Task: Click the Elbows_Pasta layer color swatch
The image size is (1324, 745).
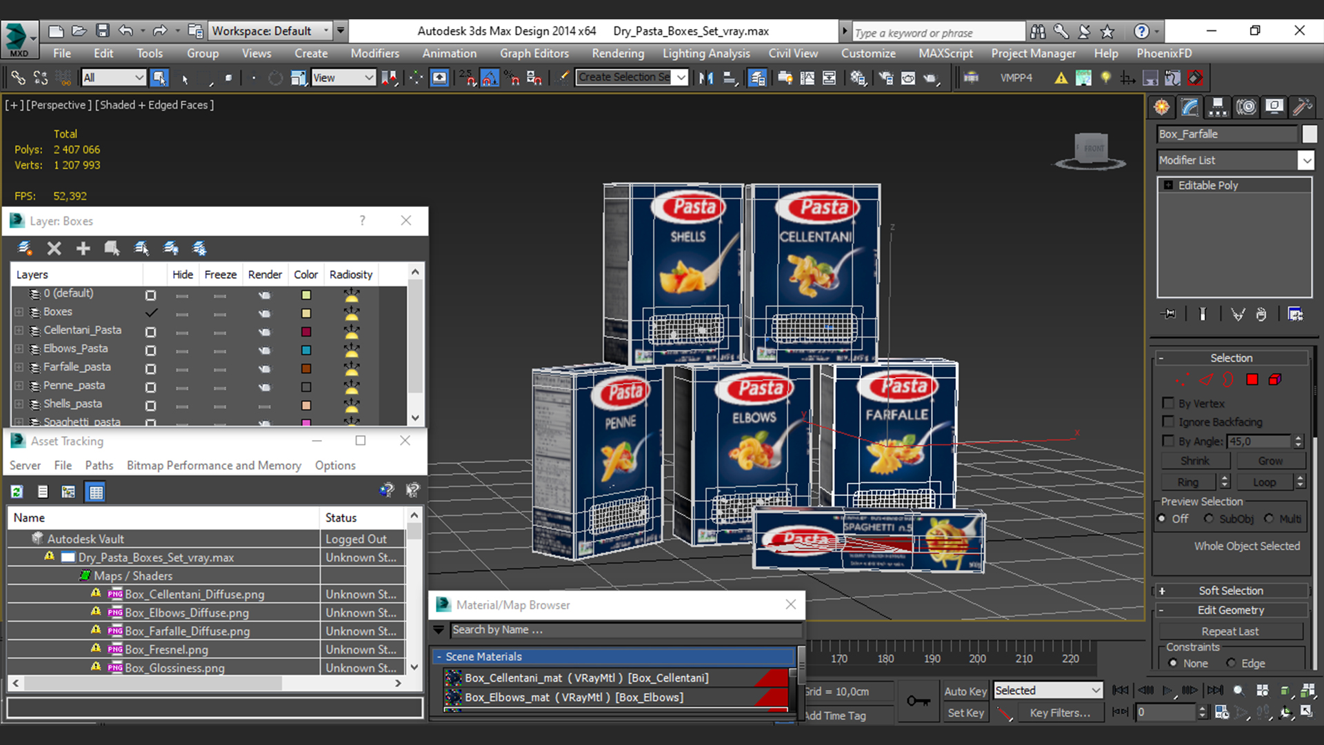Action: (306, 350)
